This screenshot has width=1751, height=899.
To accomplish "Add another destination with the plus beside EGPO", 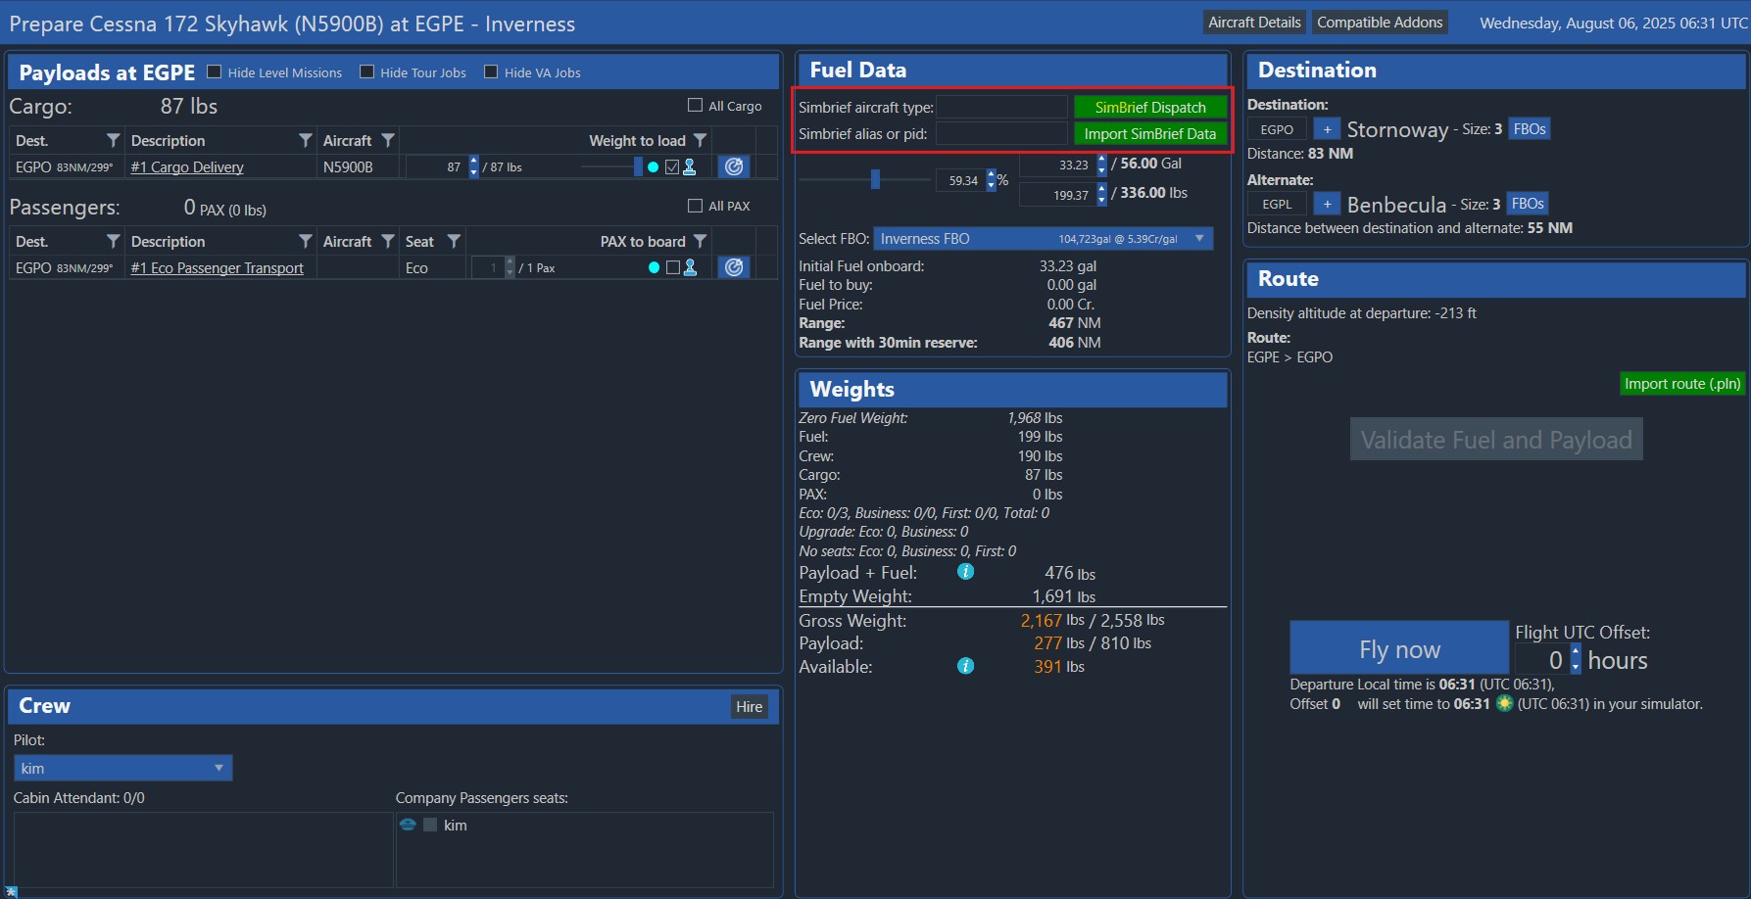I will click(x=1327, y=129).
